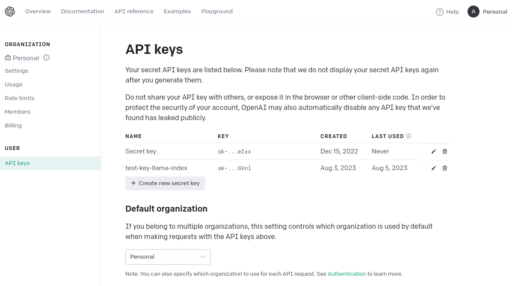The image size is (512, 286).
Task: Click the 'test-key-llama-index' name cell
Action: 157,168
